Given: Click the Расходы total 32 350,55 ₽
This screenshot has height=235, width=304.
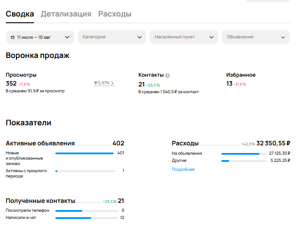Looking at the screenshot, I should pyautogui.click(x=273, y=144).
